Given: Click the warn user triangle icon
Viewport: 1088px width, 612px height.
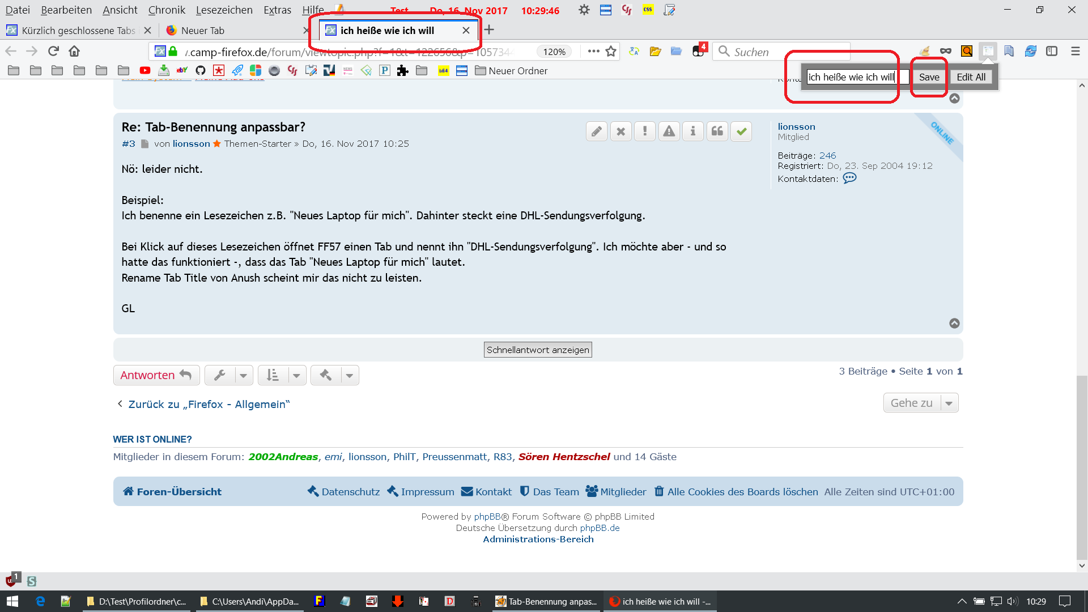Looking at the screenshot, I should (x=669, y=131).
